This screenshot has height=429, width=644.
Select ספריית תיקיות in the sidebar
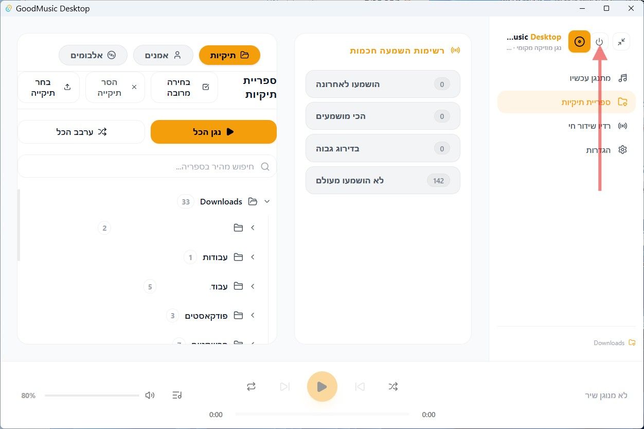566,102
